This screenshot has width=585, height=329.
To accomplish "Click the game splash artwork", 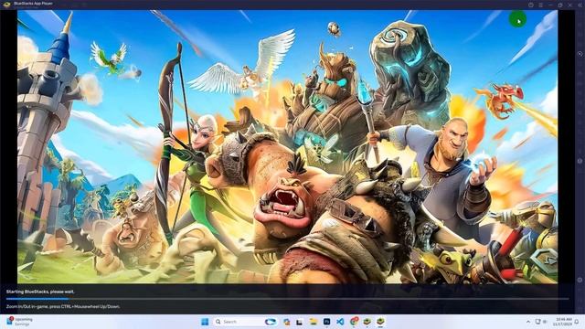I will point(287,146).
